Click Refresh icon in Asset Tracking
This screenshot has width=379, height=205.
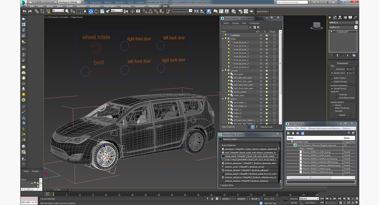(288, 133)
